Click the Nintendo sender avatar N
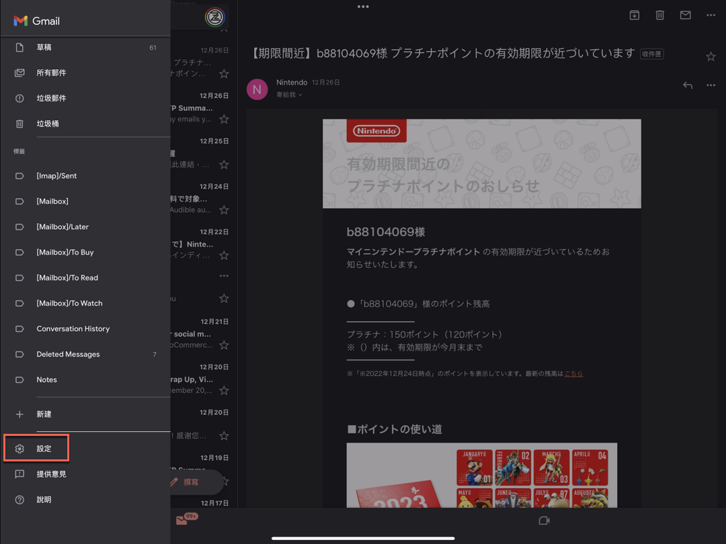The image size is (726, 544). pos(257,89)
